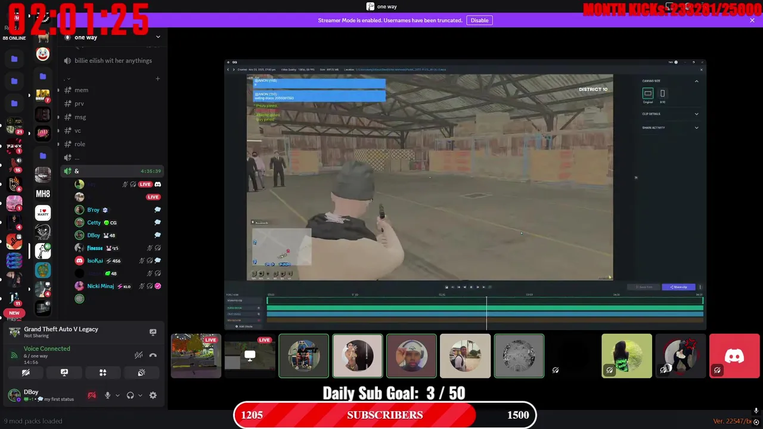The image size is (763, 429).
Task: Watch the second LIVE stream with monitor icon
Action: pyautogui.click(x=250, y=356)
